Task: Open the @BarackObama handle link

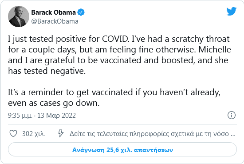Action: (x=55, y=21)
